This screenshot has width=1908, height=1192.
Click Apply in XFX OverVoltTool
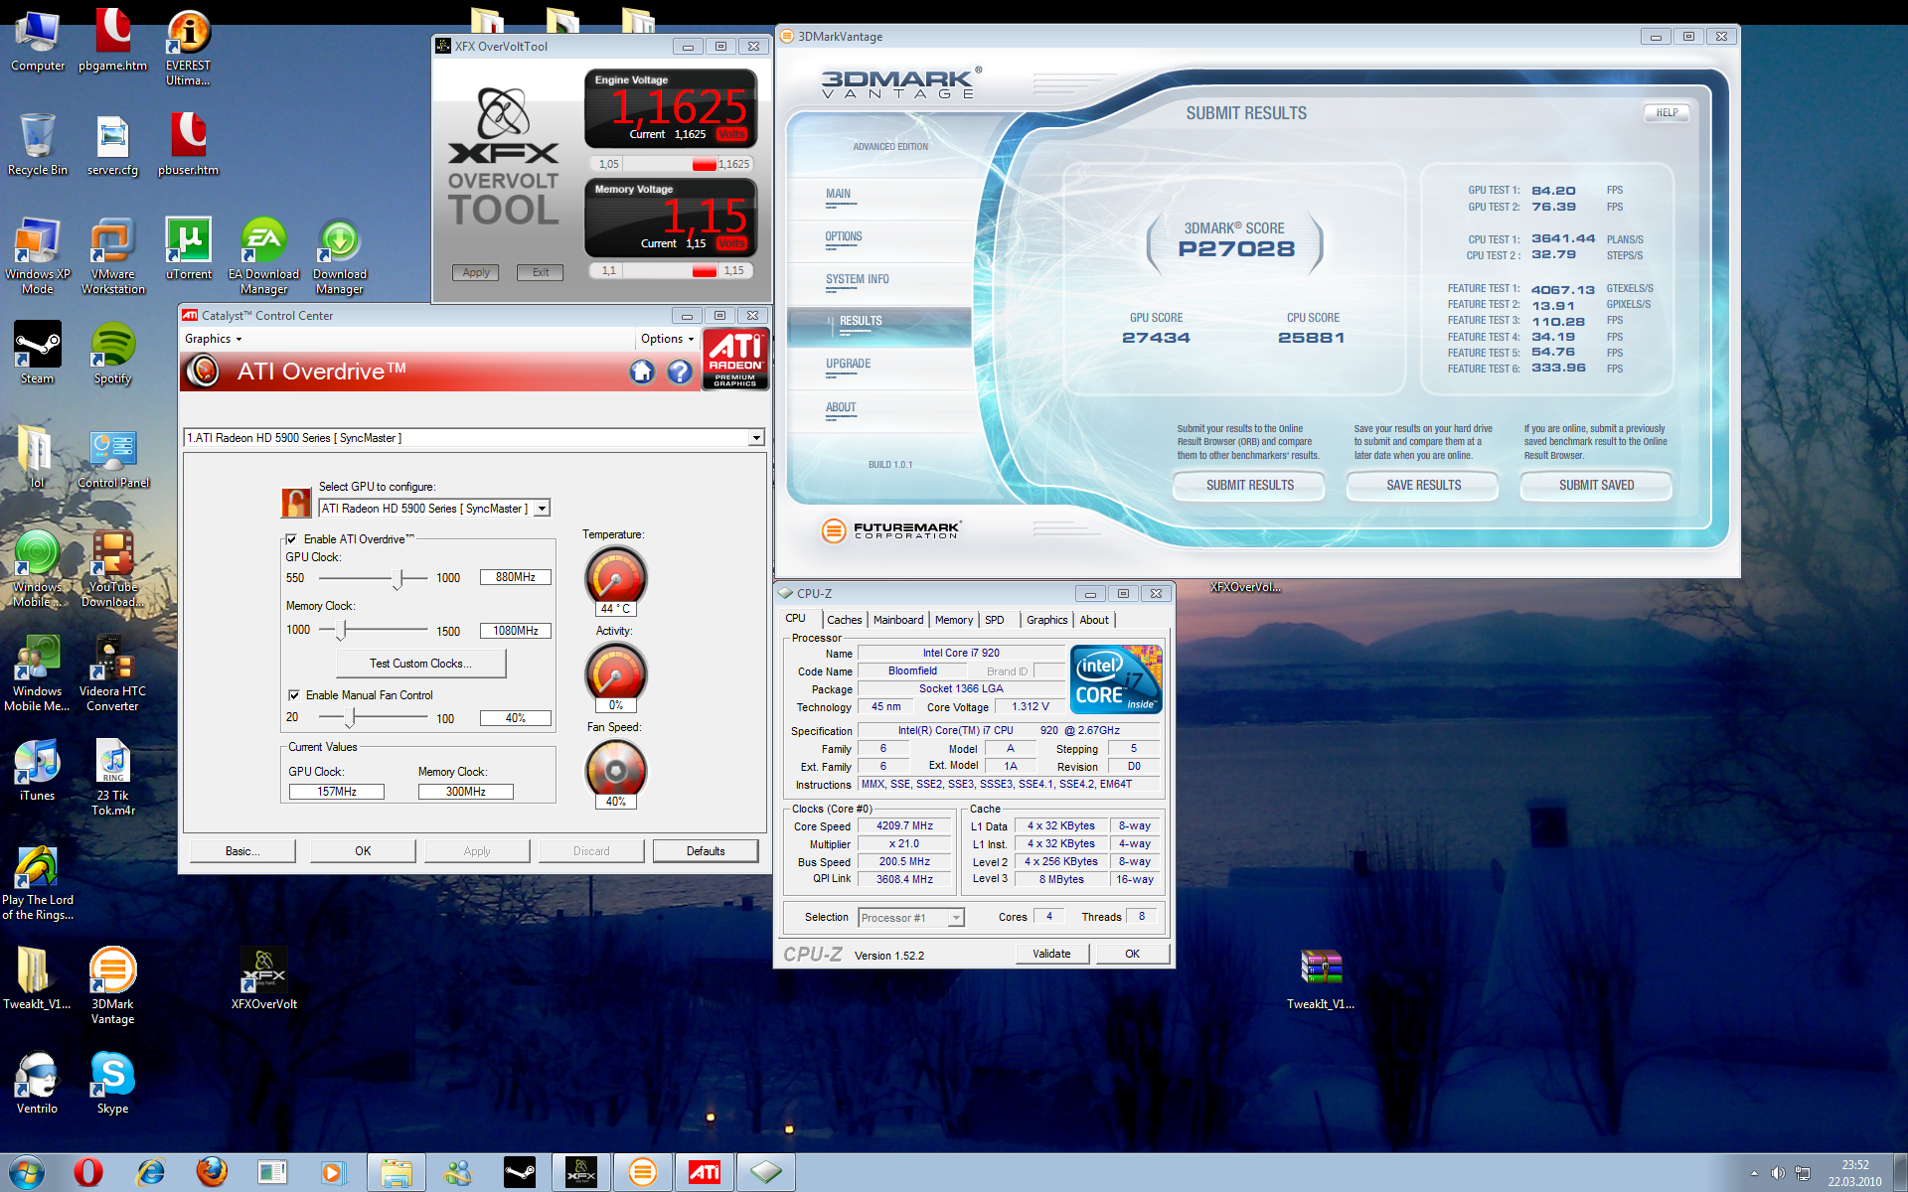pyautogui.click(x=476, y=272)
